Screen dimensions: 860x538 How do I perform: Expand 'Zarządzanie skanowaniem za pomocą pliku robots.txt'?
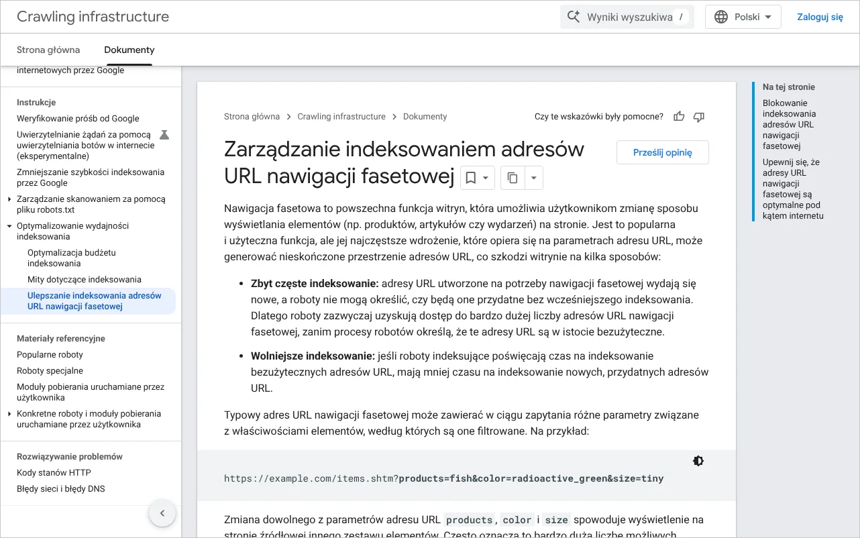tap(9, 199)
